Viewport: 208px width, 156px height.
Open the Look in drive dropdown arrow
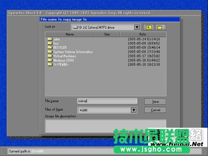point(137,27)
